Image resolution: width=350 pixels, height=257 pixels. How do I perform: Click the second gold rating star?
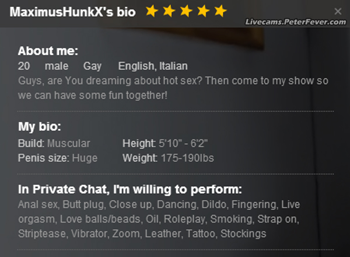(169, 11)
